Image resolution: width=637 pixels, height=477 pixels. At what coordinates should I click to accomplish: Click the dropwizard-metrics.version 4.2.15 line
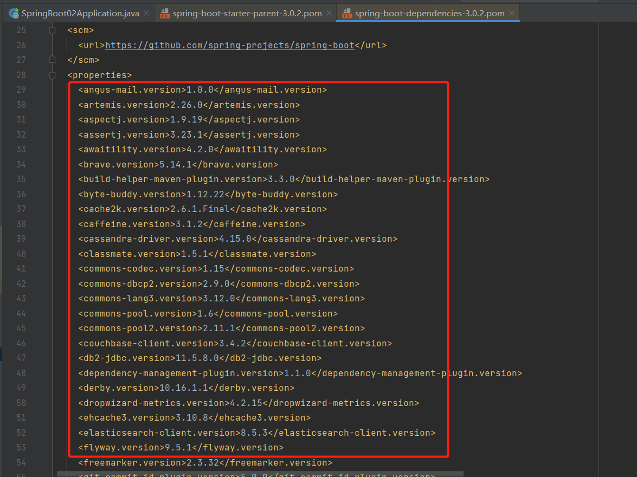pos(249,403)
